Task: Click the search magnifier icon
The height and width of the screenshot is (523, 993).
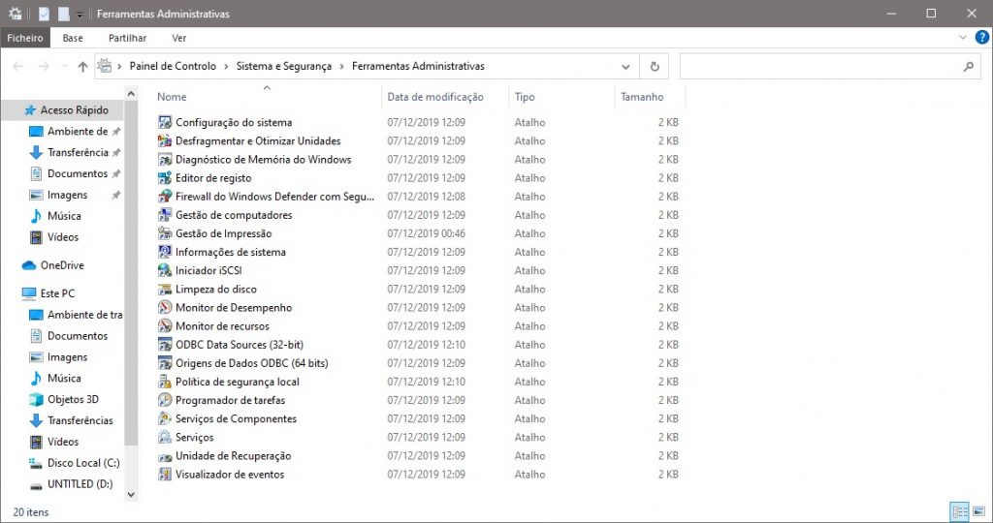Action: point(969,67)
